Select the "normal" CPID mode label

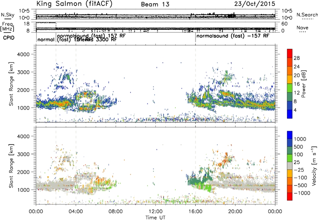click(x=46, y=39)
